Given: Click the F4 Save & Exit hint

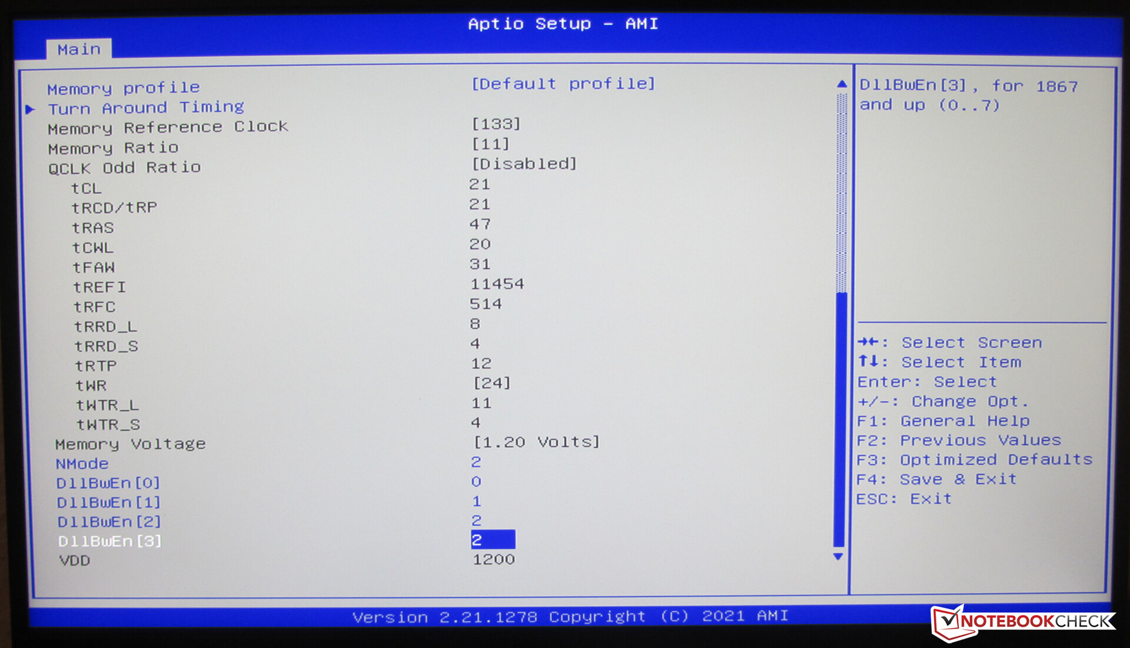Looking at the screenshot, I should click(936, 480).
